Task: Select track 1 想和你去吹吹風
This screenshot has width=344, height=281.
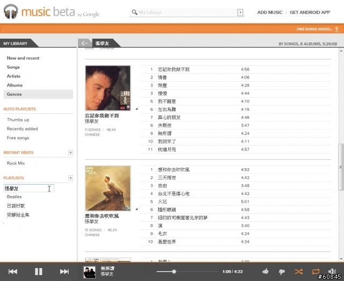Action: (x=235, y=170)
